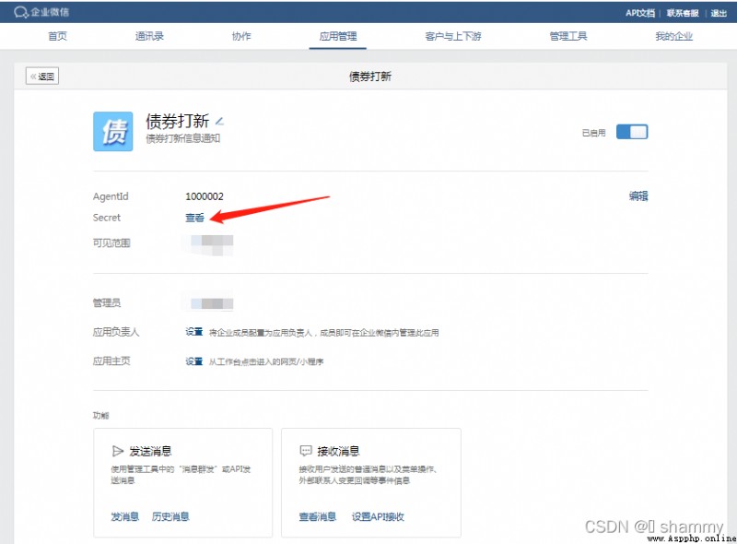Click the 返回 back button
The image size is (737, 544).
point(42,77)
